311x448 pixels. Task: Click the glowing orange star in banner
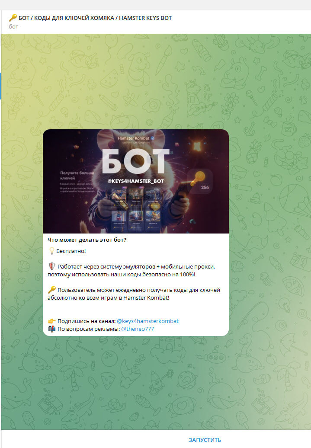pyautogui.click(x=197, y=146)
